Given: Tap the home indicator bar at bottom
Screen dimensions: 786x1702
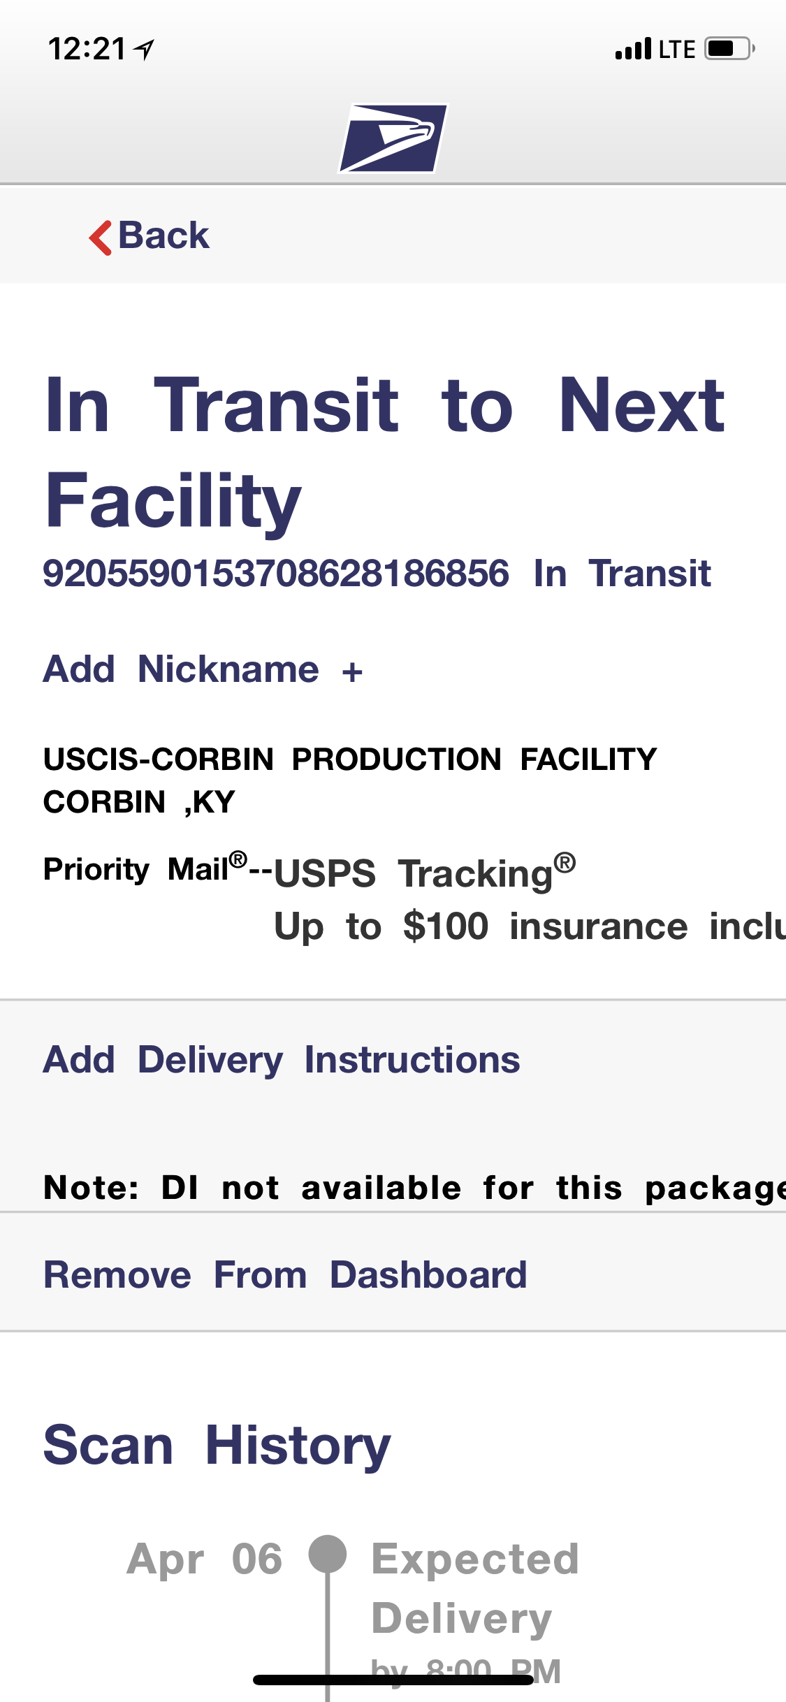Looking at the screenshot, I should point(393,1680).
